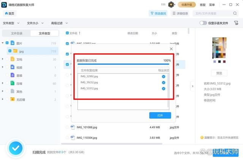Click the IMG_110304.jpg file icon
The height and width of the screenshot is (160, 243).
(73, 138)
